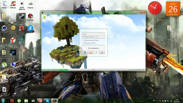Select the MediaGet desktop shortcut
The width and height of the screenshot is (183, 103).
point(22,41)
